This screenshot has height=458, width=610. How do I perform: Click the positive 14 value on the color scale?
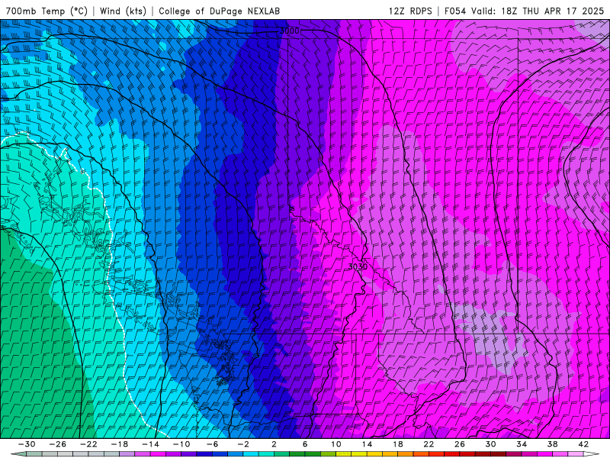[367, 444]
